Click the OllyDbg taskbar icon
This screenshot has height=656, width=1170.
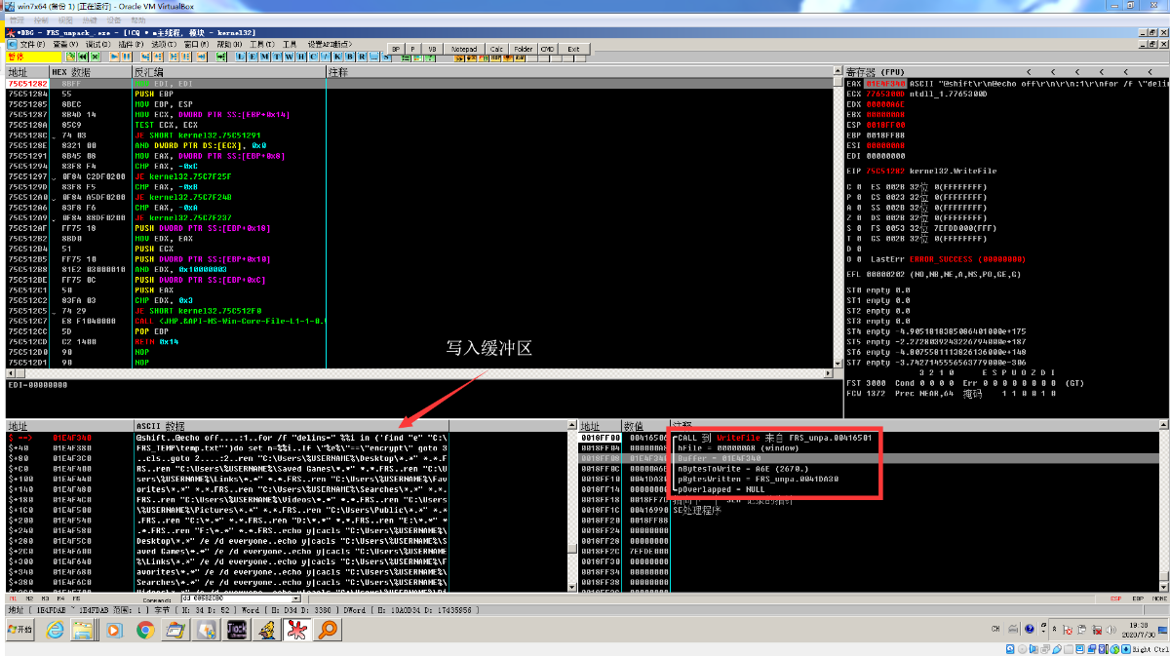pyautogui.click(x=296, y=631)
